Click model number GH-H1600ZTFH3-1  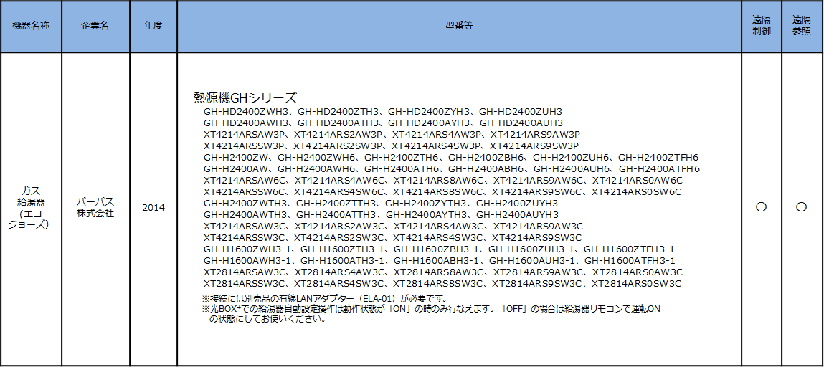[629, 249]
